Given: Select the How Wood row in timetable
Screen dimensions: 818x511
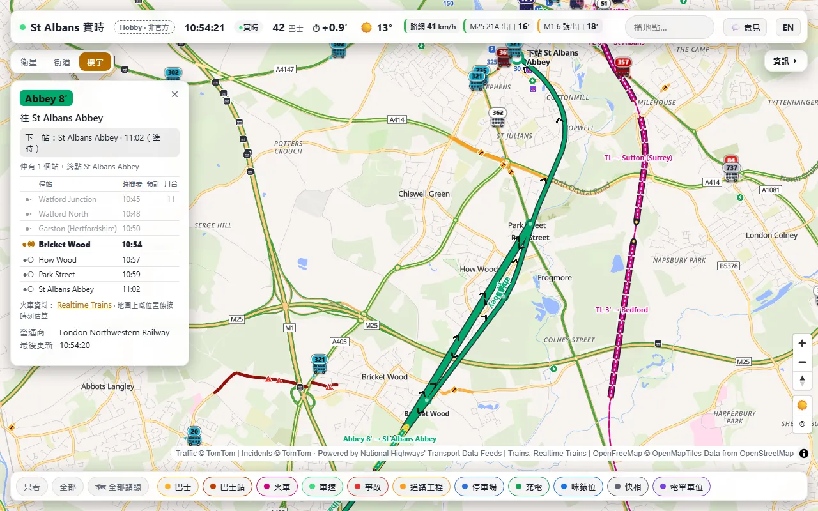Looking at the screenshot, I should click(100, 260).
